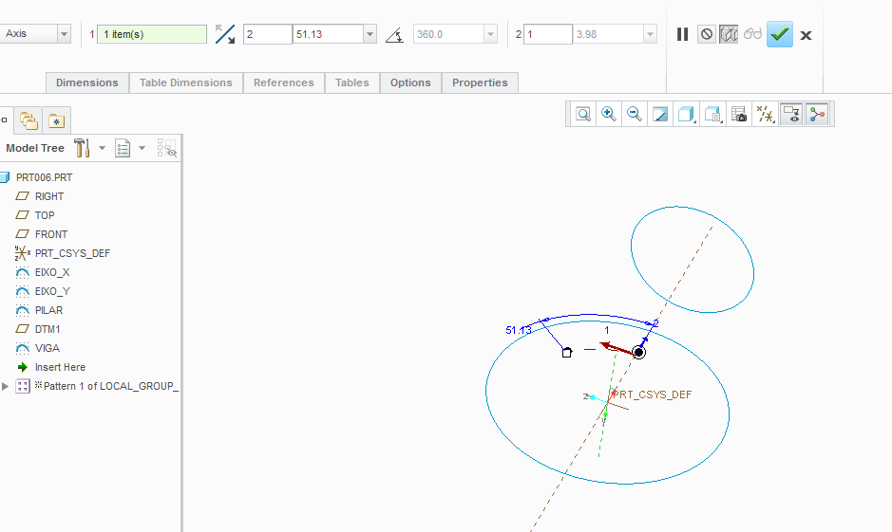892x532 pixels.
Task: Click the 51.13 angle increment field
Action: click(329, 34)
